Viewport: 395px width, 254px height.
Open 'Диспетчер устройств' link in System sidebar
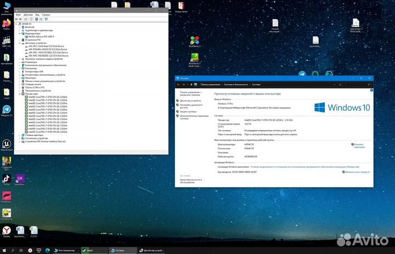tap(190, 101)
